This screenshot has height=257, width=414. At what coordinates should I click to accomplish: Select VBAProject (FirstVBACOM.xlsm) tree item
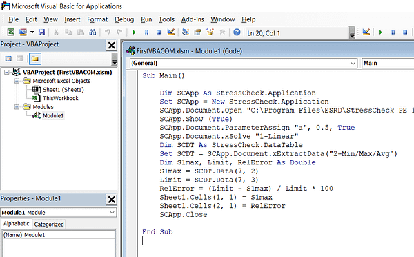tap(67, 72)
